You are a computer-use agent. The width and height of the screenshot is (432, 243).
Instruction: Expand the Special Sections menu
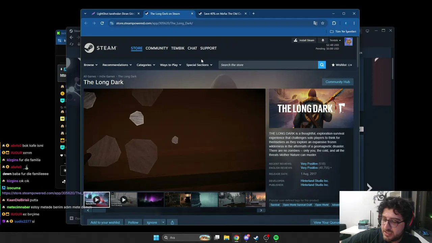(x=199, y=65)
